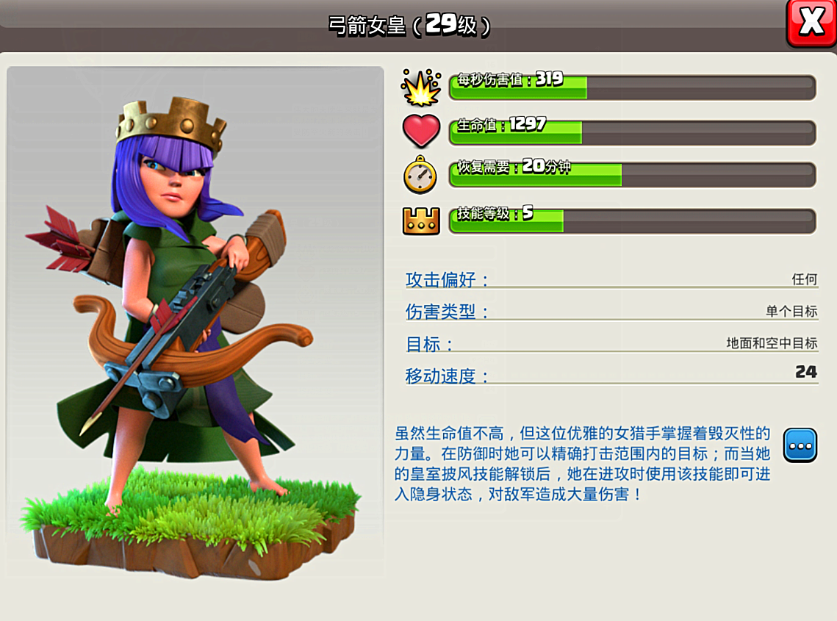Click the 移动速度 movement speed row

tap(611, 374)
